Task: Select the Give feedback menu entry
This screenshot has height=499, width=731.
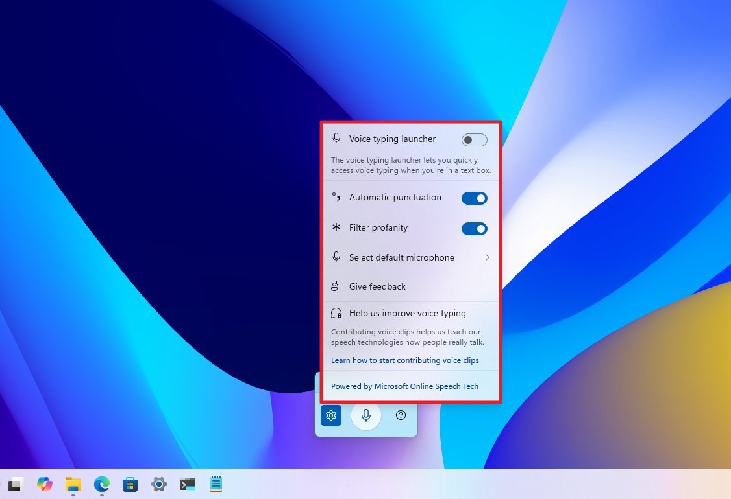Action: point(377,286)
